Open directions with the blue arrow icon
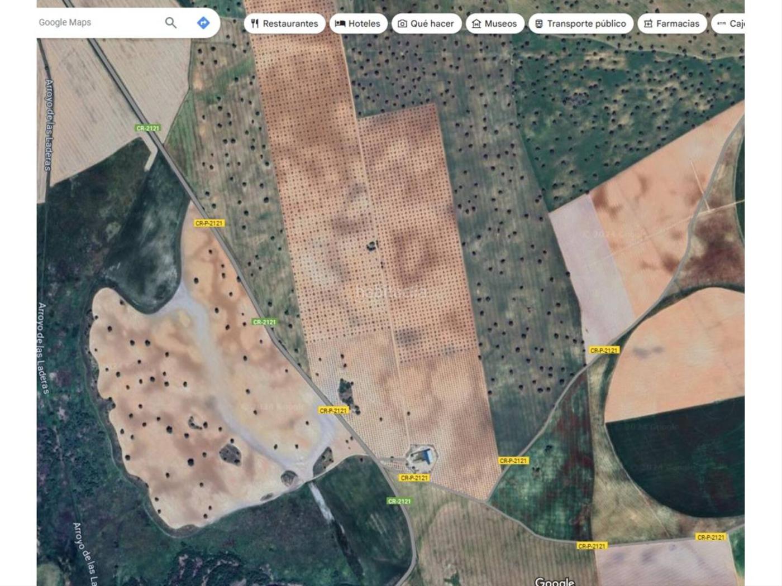Screen dimensions: 782x586 [x=203, y=23]
